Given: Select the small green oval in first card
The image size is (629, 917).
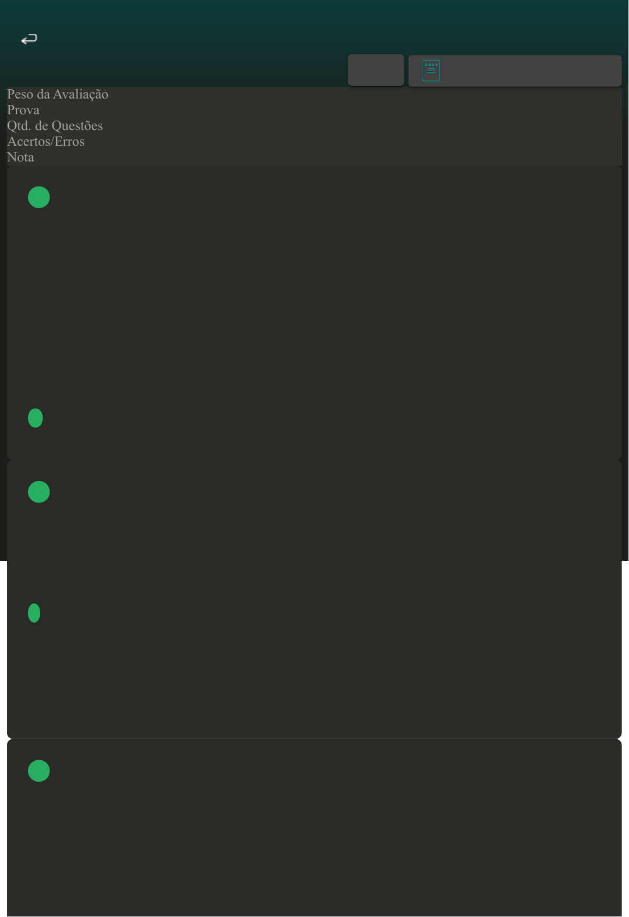Looking at the screenshot, I should pyautogui.click(x=36, y=418).
